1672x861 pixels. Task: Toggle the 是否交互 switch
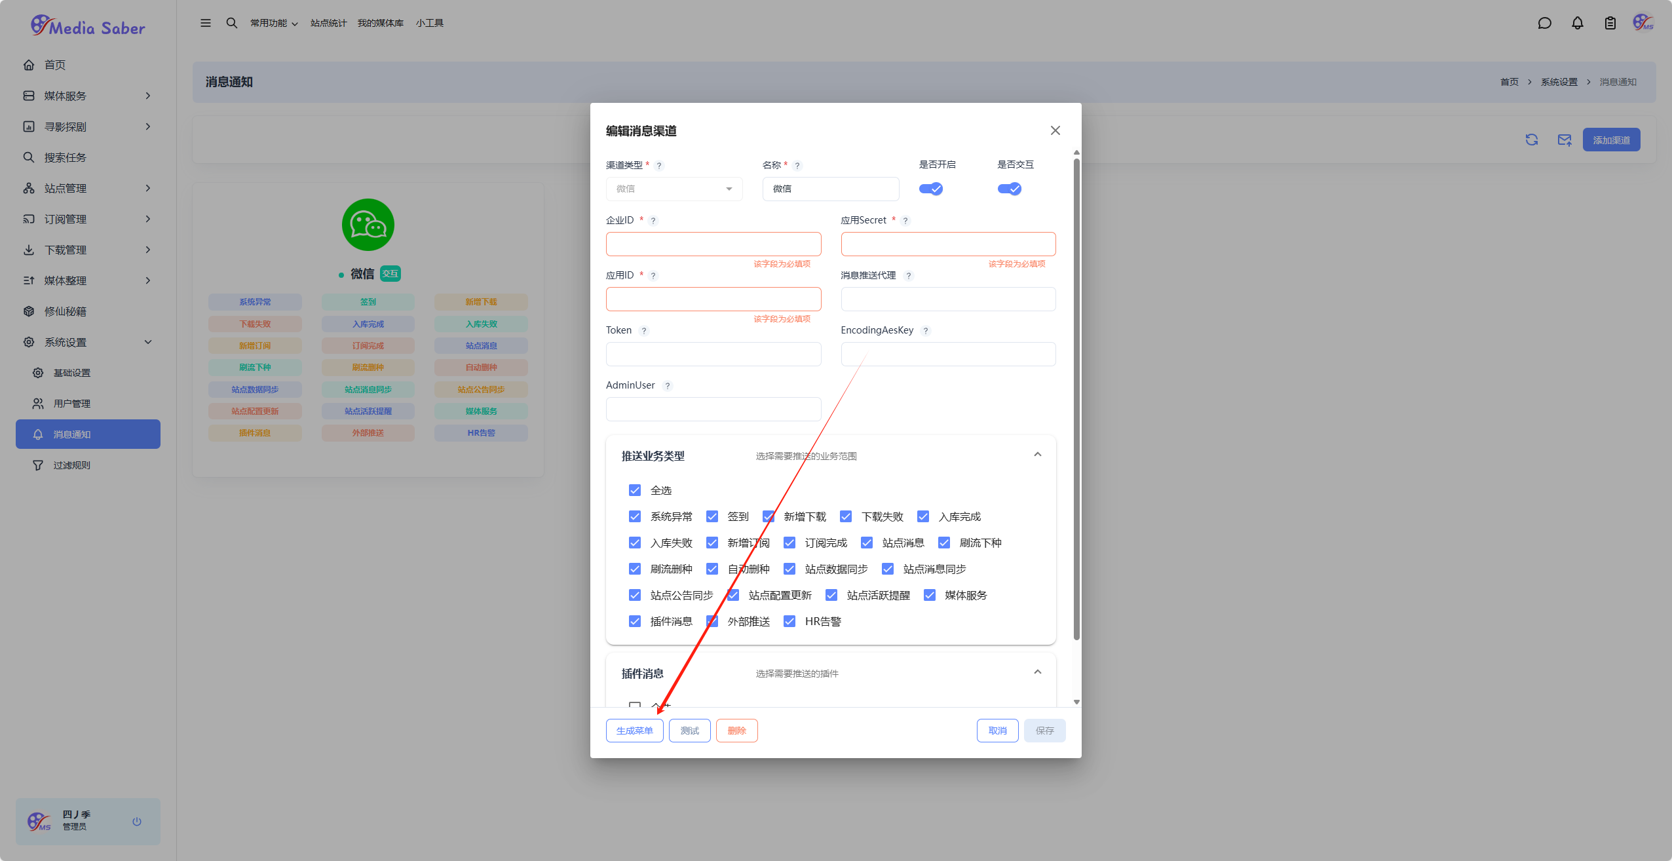1009,189
